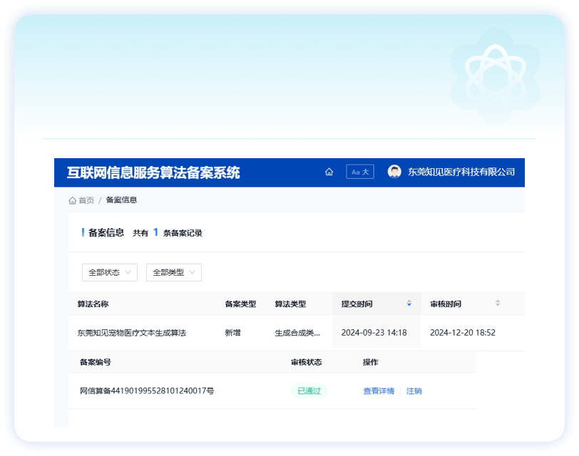The width and height of the screenshot is (579, 456).
Task: Click 查看详情 link
Action: [x=379, y=391]
